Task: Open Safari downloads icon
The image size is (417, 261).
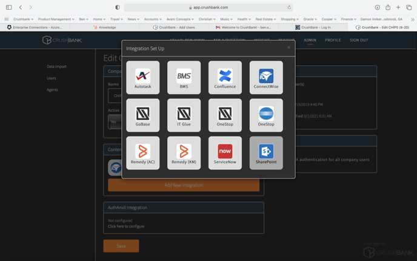Action: [x=377, y=7]
